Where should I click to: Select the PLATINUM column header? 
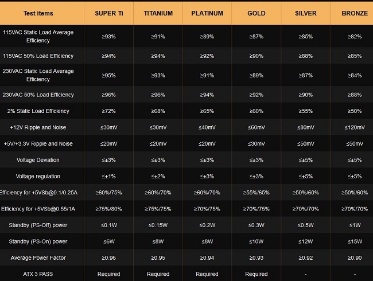click(207, 13)
